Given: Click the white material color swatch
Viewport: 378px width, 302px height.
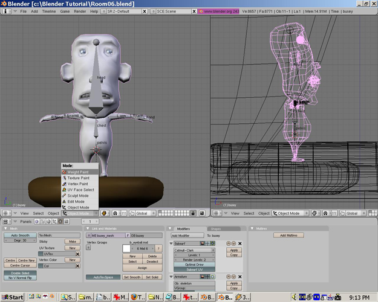Looking at the screenshot, I should (x=126, y=248).
